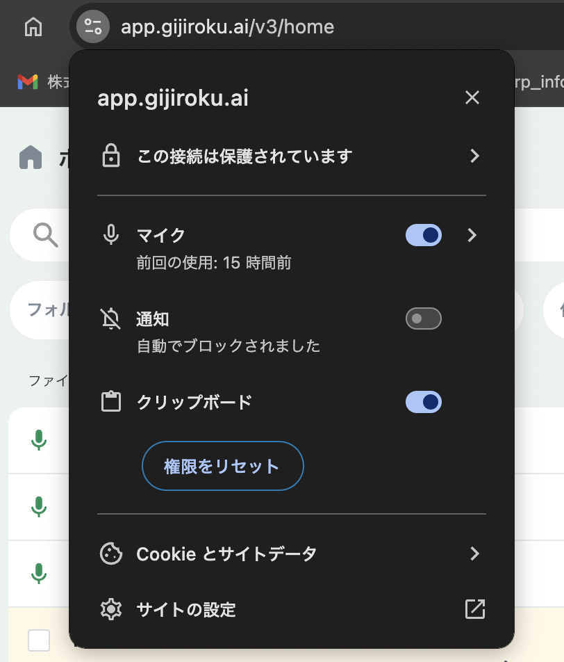Close the site info popup
Screen dimensions: 564x662
click(x=472, y=97)
